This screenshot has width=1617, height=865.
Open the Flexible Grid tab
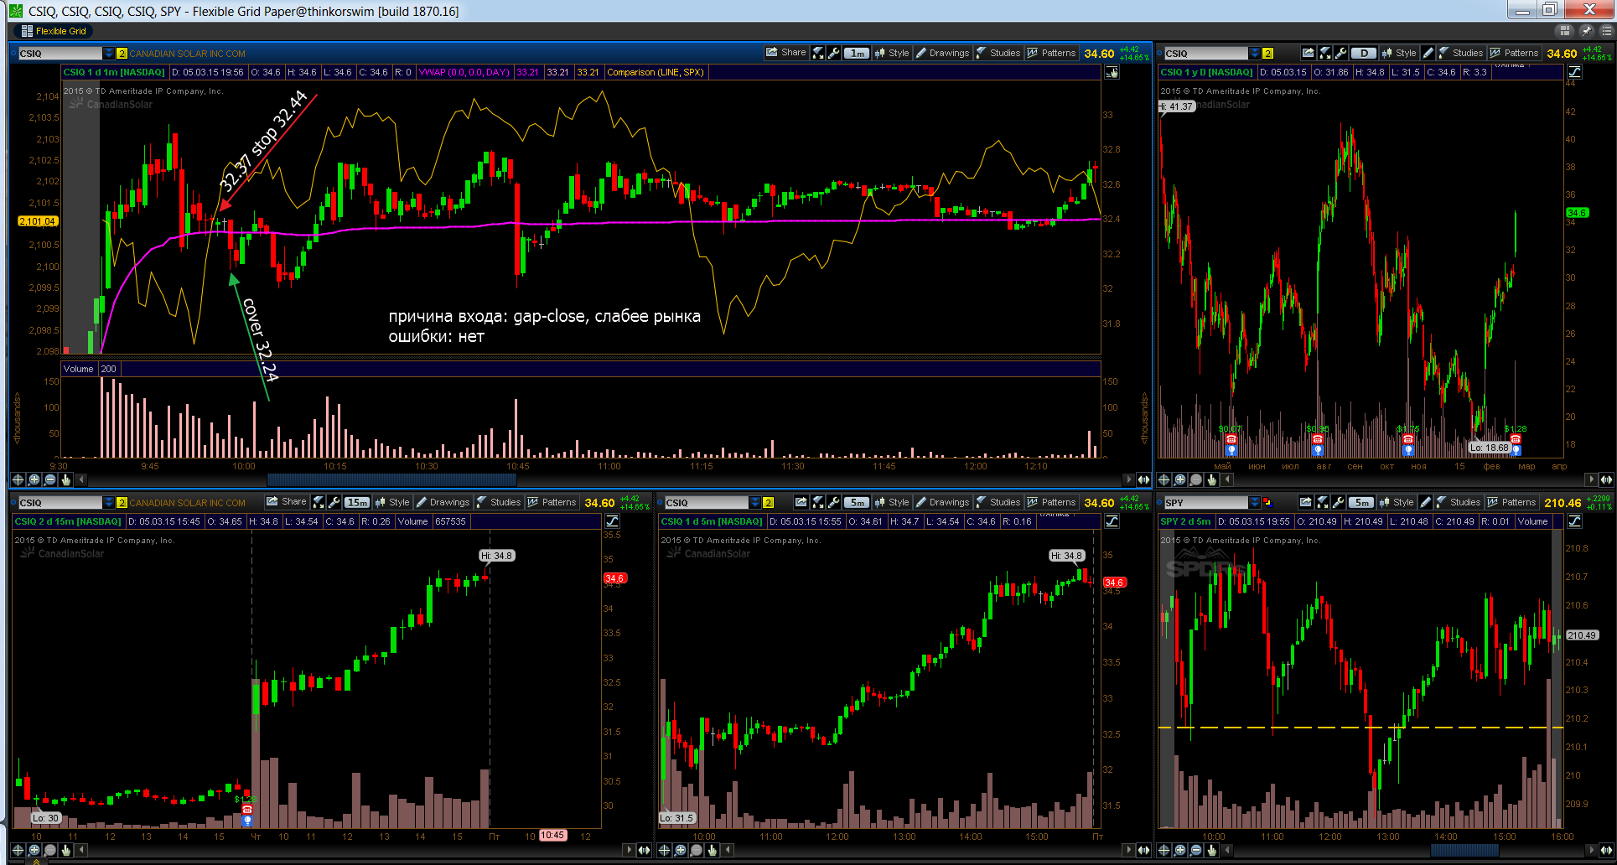pyautogui.click(x=54, y=31)
